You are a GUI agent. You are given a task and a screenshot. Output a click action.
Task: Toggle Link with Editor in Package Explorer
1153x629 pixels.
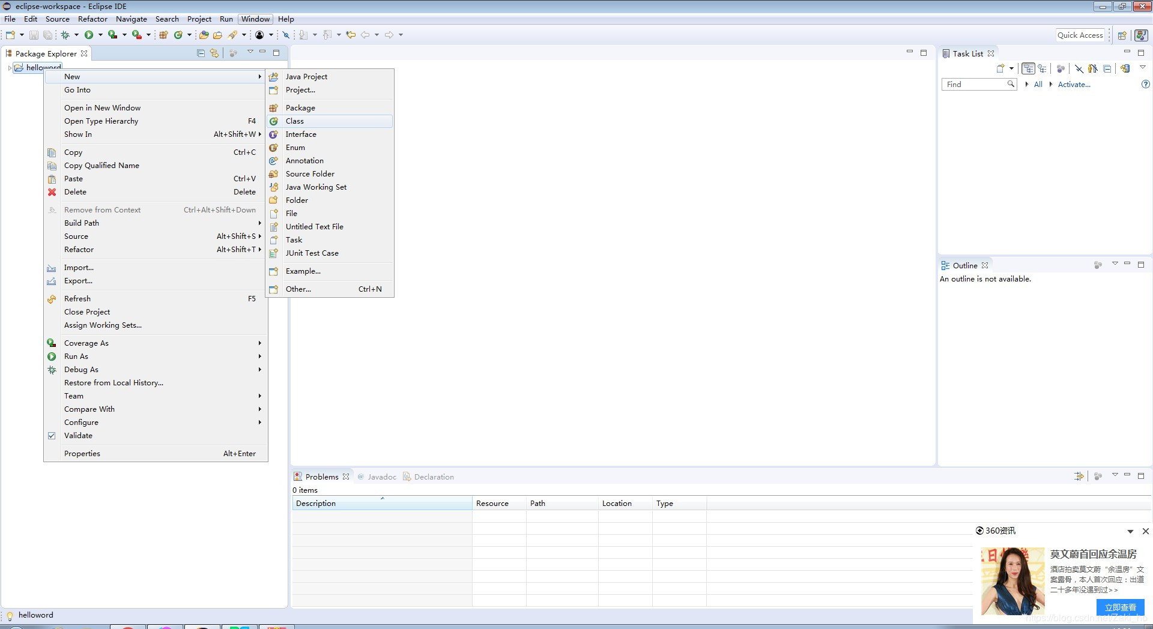click(214, 53)
